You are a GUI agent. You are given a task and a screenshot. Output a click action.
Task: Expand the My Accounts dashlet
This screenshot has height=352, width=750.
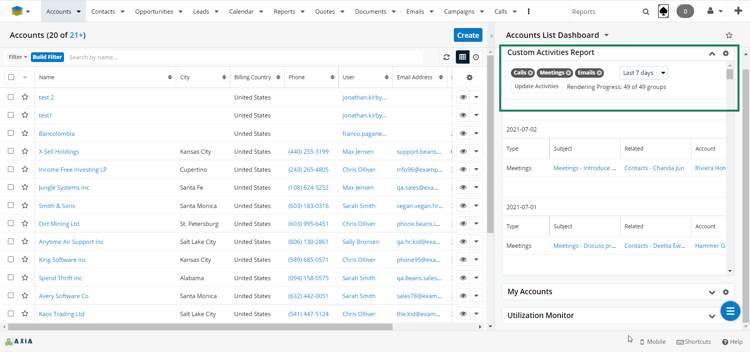pos(712,292)
